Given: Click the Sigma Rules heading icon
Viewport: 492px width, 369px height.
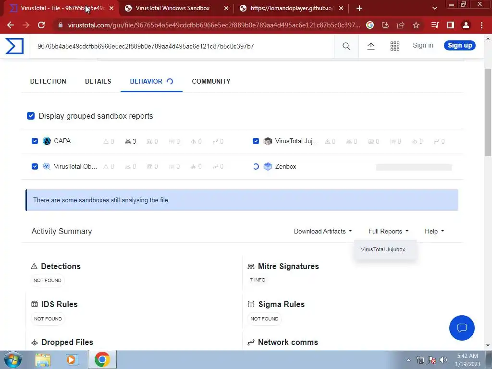Looking at the screenshot, I should [251, 304].
